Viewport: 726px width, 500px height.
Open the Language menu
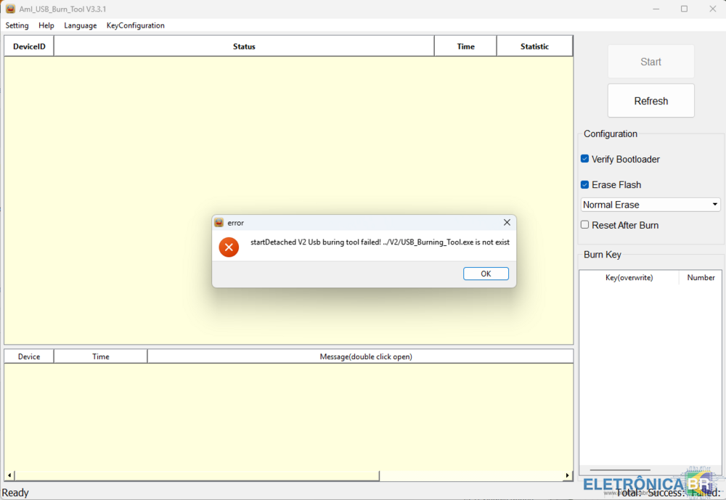(x=80, y=25)
